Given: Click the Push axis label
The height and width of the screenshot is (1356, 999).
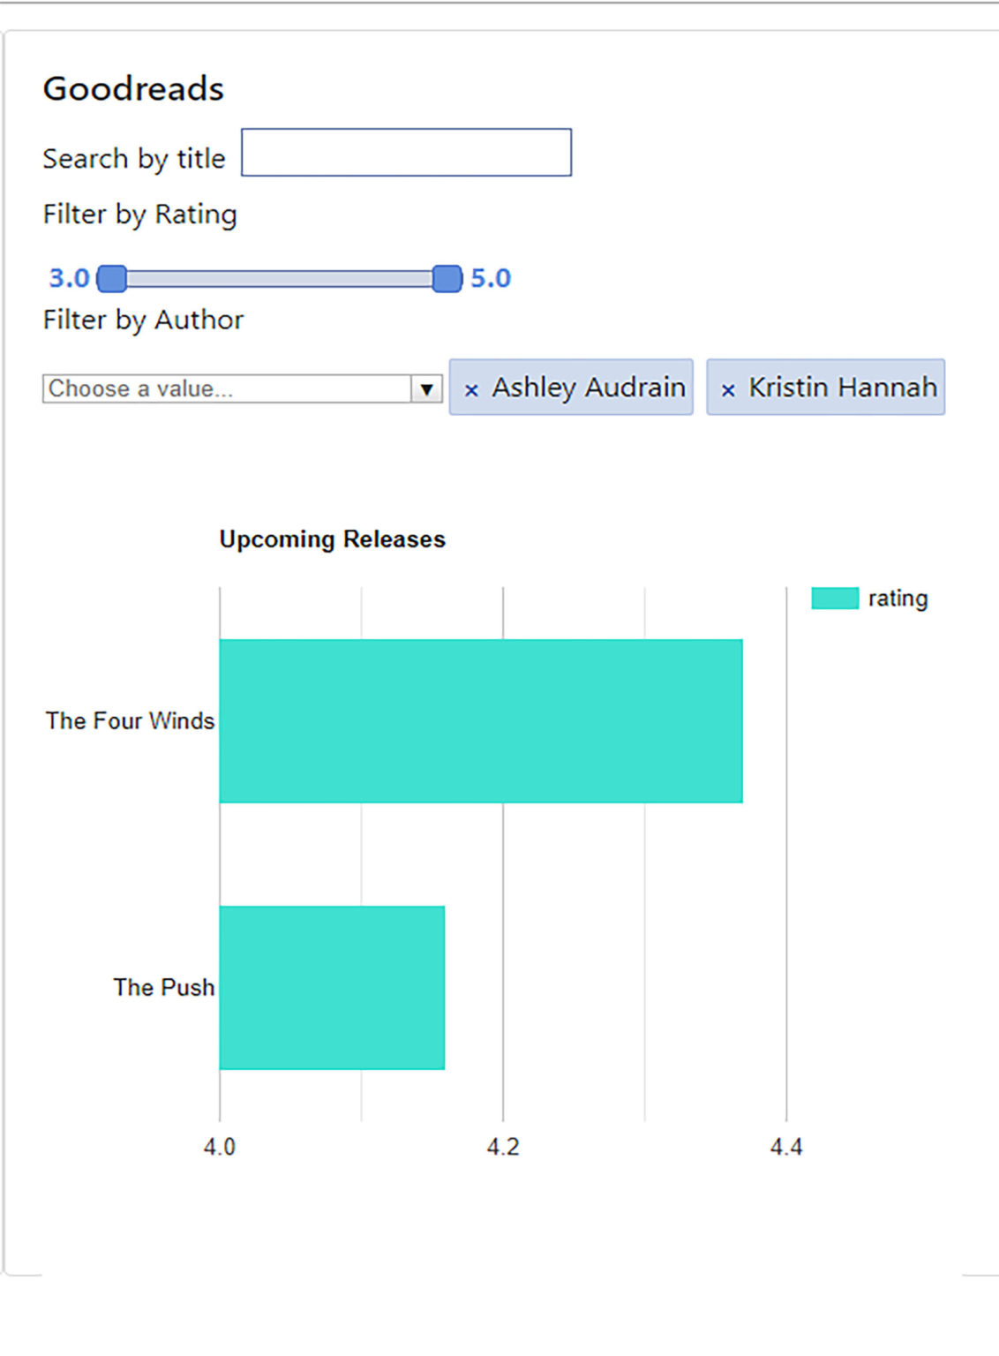Looking at the screenshot, I should (x=163, y=987).
